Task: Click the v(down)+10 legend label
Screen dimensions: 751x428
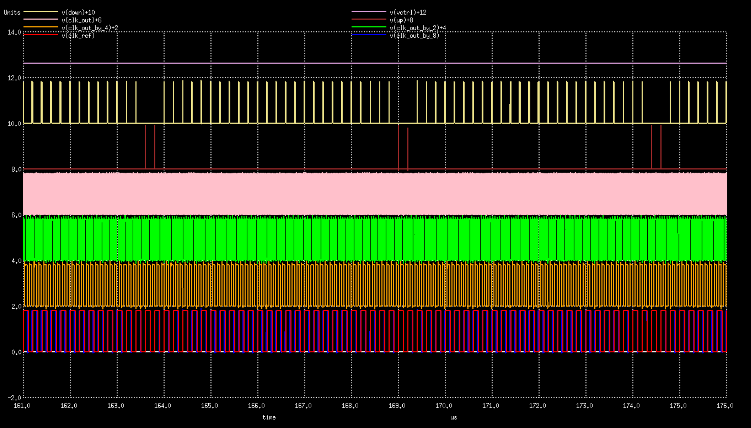Action: coord(78,13)
